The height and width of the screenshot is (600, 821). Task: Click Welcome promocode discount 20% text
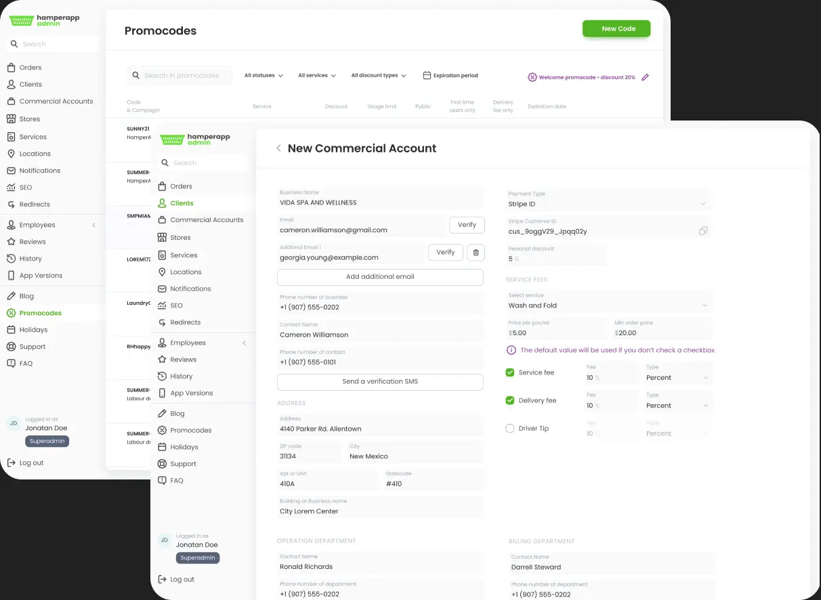pos(587,78)
